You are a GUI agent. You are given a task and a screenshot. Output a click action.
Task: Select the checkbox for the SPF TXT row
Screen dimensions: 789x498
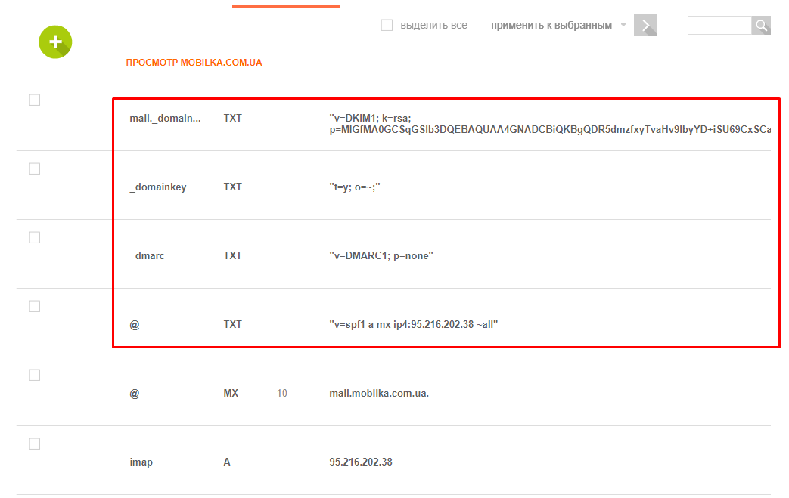pos(34,306)
